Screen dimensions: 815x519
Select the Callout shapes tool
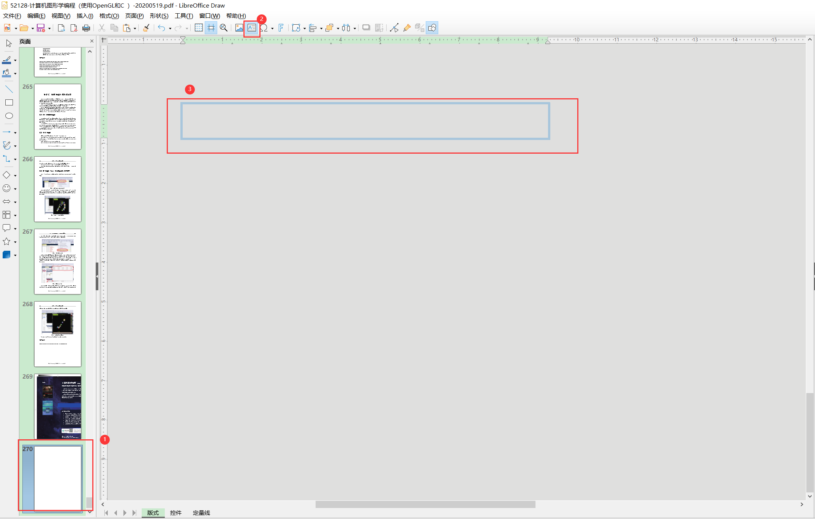coord(7,228)
